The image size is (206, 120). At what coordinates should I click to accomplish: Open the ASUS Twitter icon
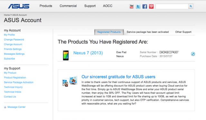[138, 6]
